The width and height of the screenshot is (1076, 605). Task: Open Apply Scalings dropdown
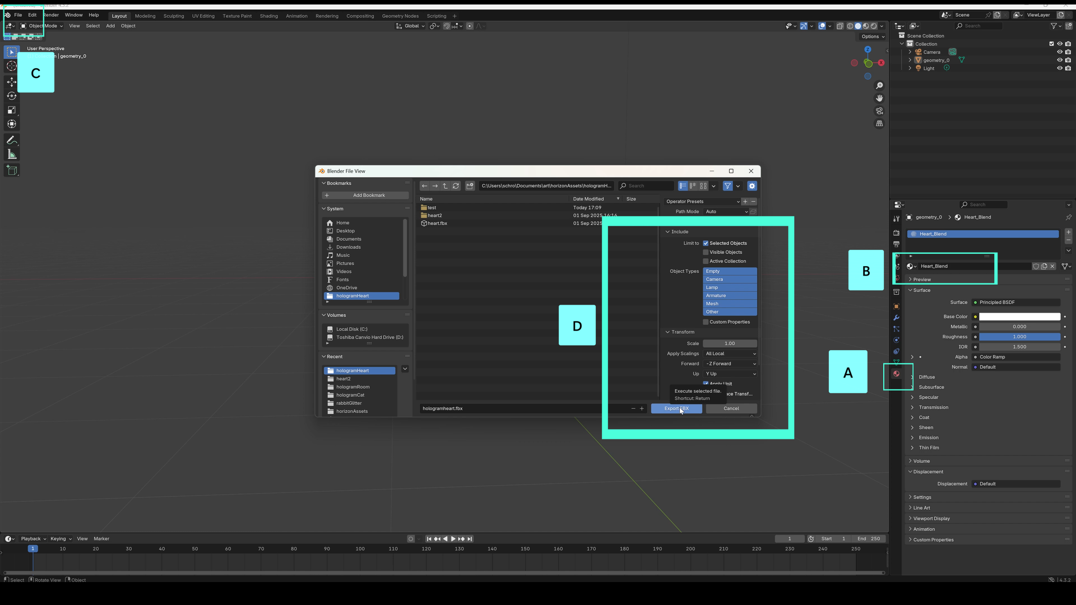pos(730,353)
